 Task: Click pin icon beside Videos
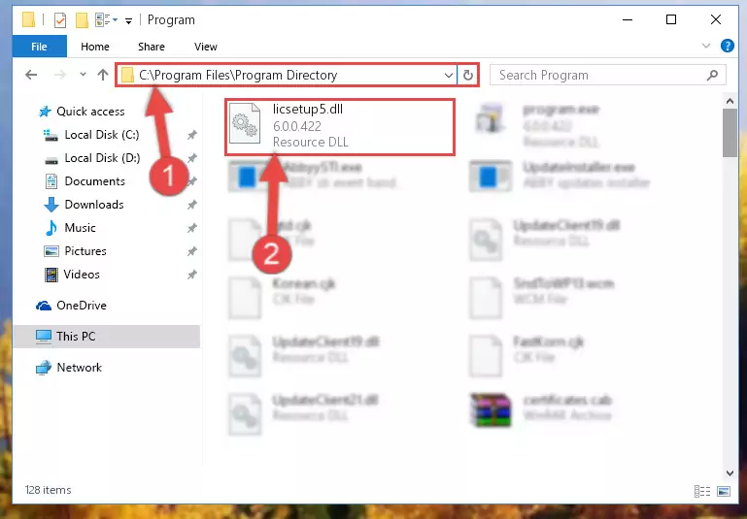pyautogui.click(x=191, y=275)
